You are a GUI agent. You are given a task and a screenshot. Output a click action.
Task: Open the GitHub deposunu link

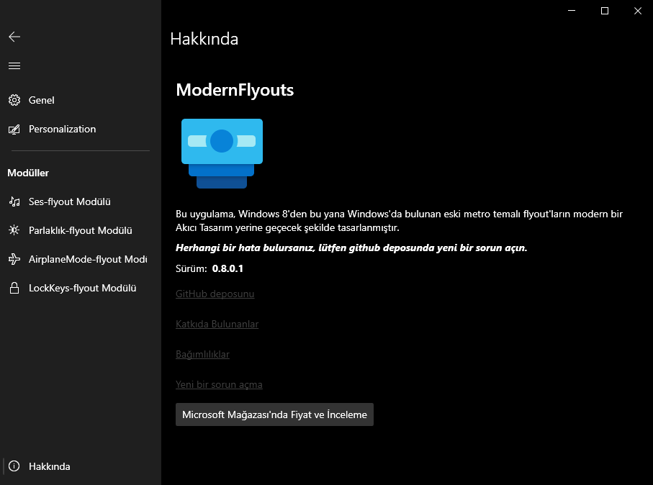(215, 294)
